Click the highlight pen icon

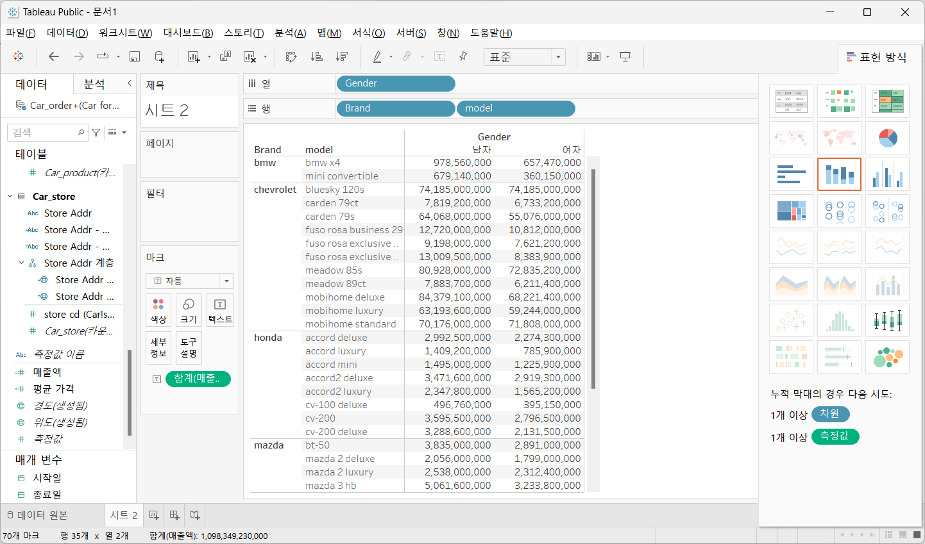(x=377, y=56)
